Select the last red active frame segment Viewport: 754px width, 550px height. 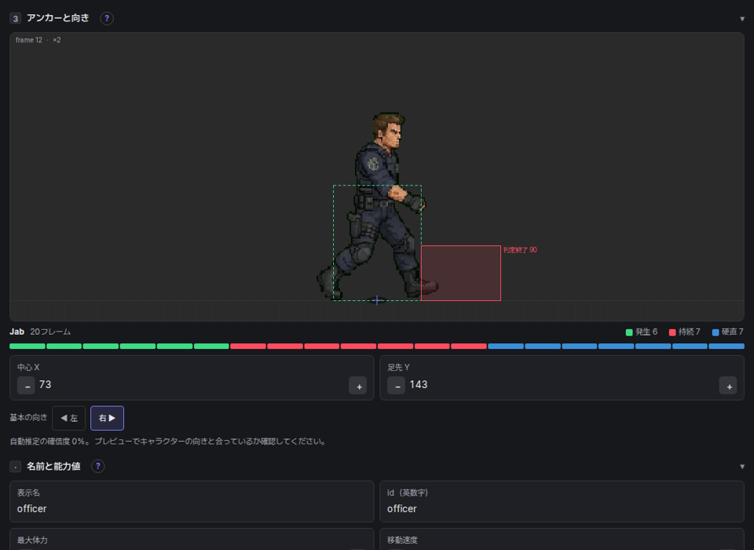[x=469, y=346]
